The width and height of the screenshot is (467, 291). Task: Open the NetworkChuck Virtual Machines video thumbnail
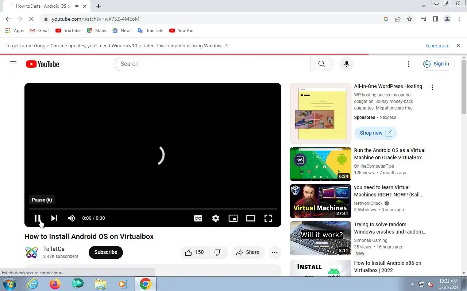click(321, 201)
